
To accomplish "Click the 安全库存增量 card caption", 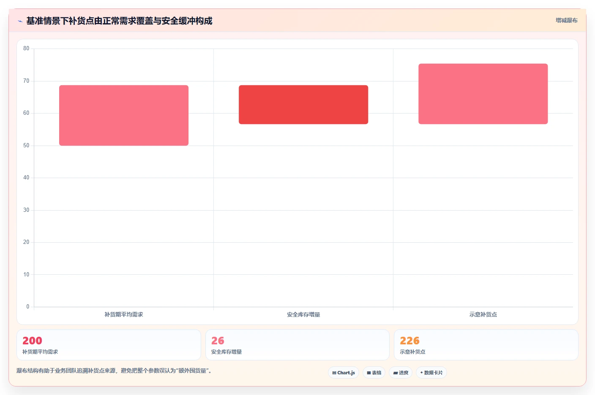I will coord(227,352).
